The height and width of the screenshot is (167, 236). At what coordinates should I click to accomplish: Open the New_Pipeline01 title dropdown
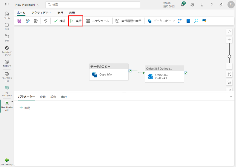[x=38, y=5]
